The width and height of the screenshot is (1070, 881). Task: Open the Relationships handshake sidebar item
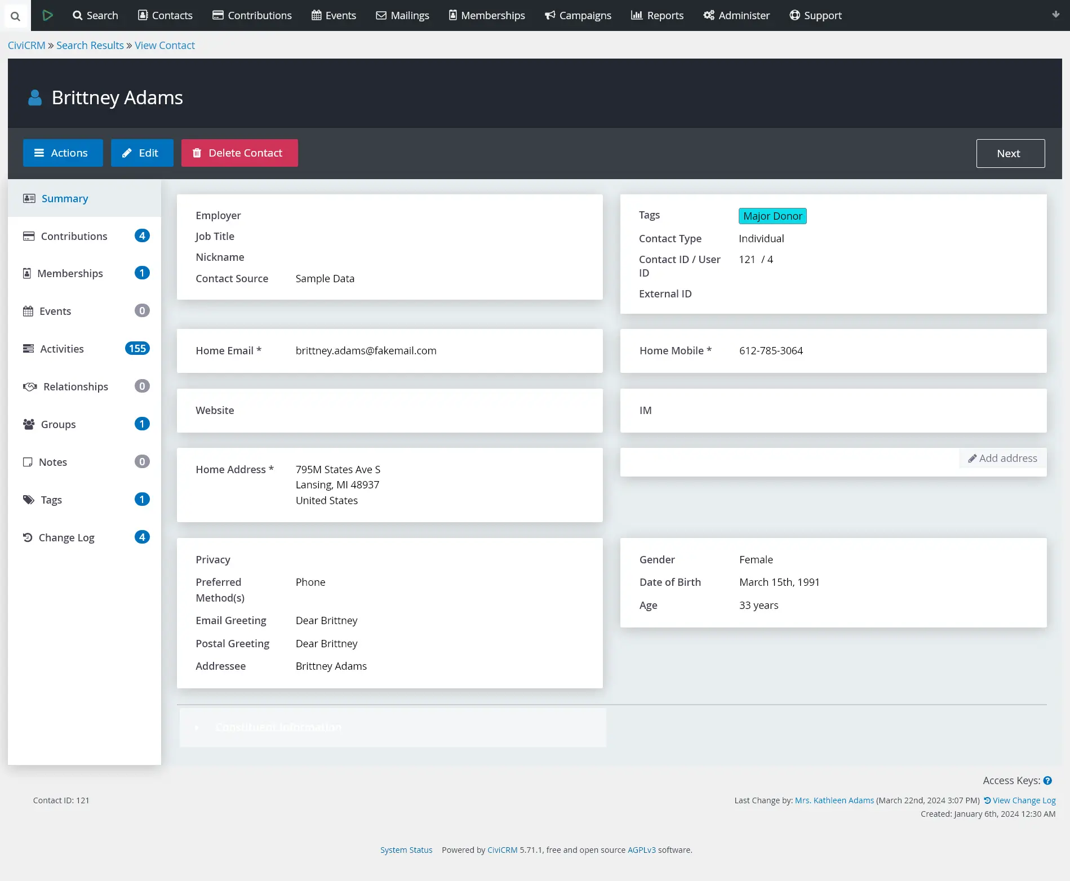point(76,386)
